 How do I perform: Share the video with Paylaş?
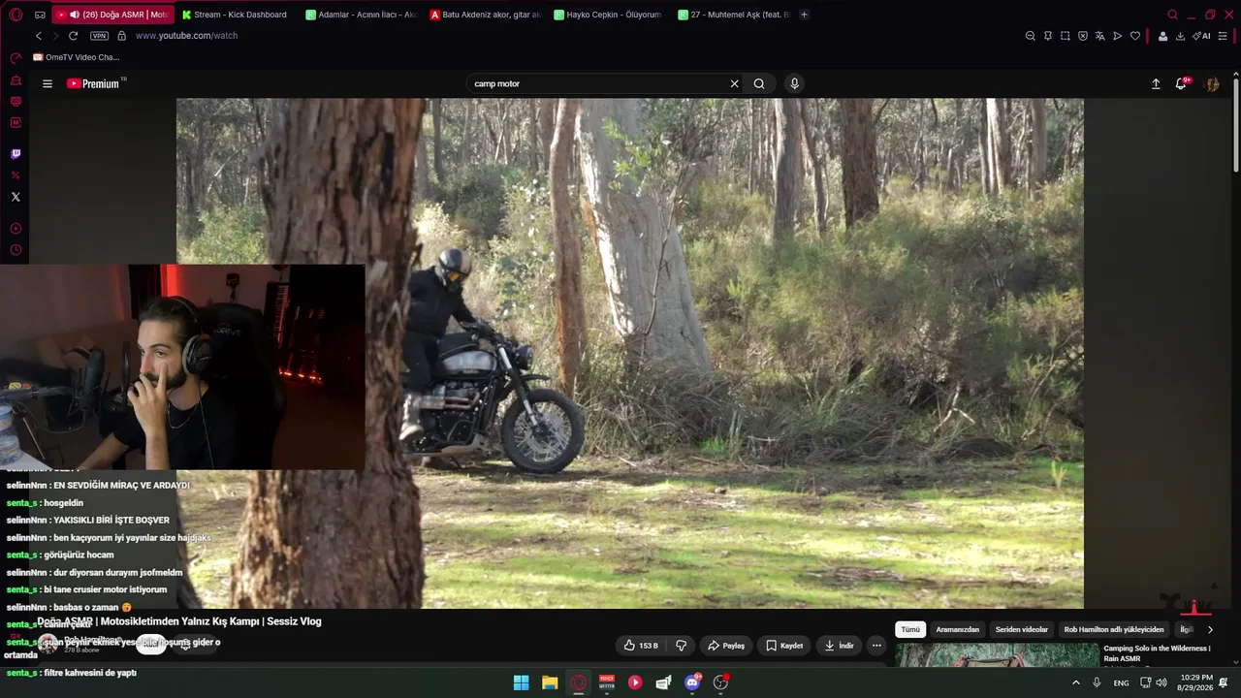click(x=726, y=646)
